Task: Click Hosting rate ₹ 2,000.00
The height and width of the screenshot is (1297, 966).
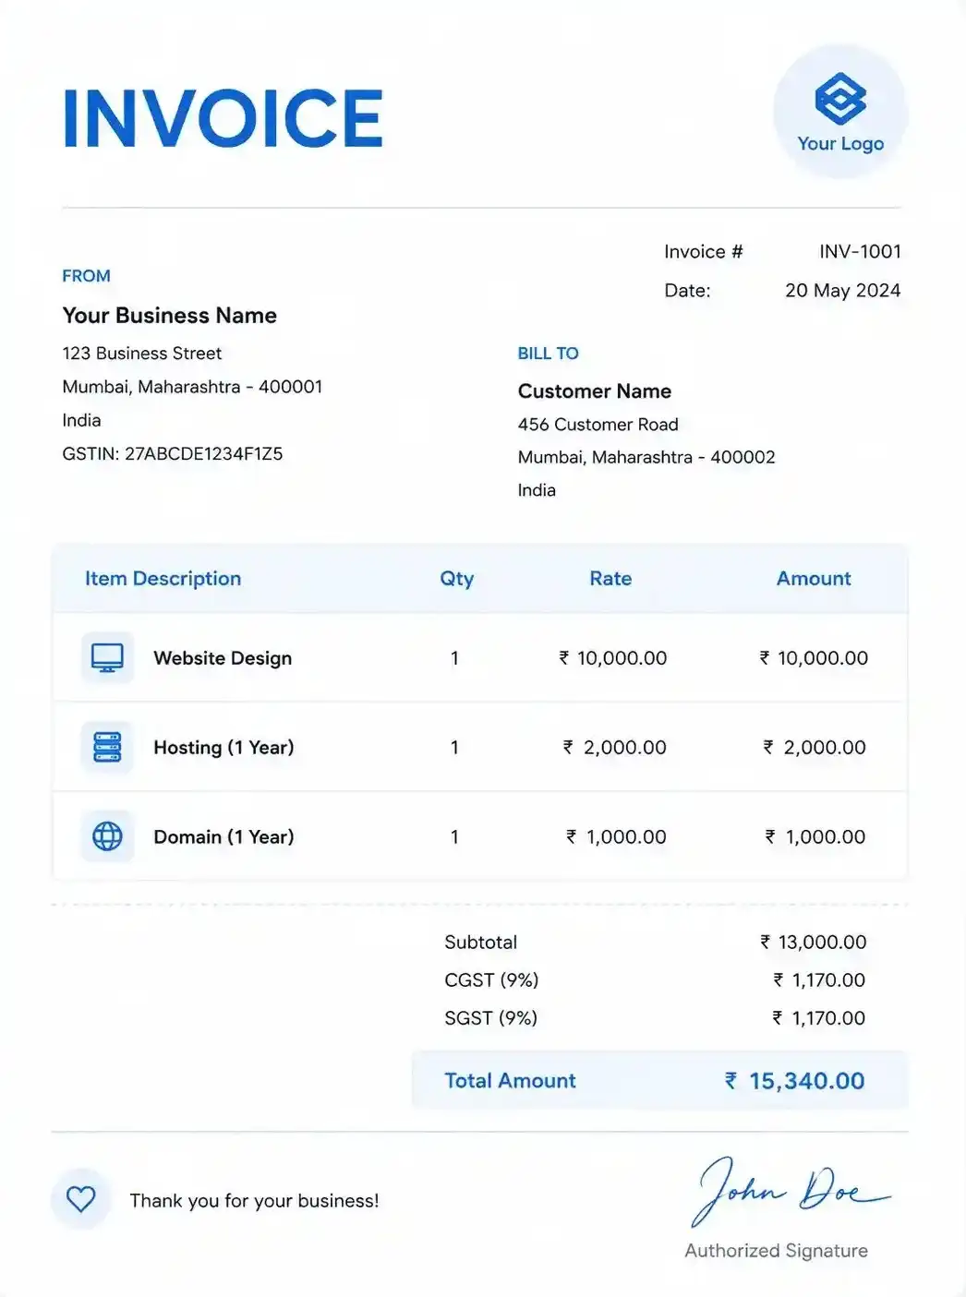Action: click(x=614, y=748)
